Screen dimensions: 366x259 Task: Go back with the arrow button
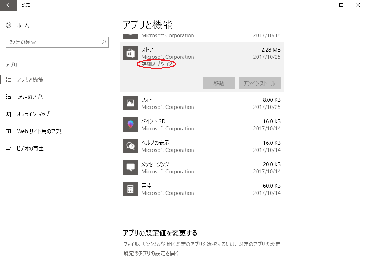(9, 5)
